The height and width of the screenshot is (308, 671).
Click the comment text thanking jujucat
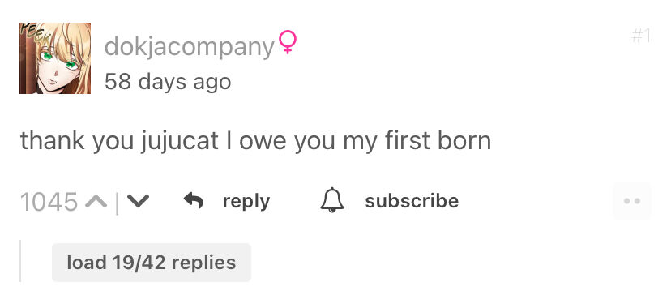pos(255,141)
